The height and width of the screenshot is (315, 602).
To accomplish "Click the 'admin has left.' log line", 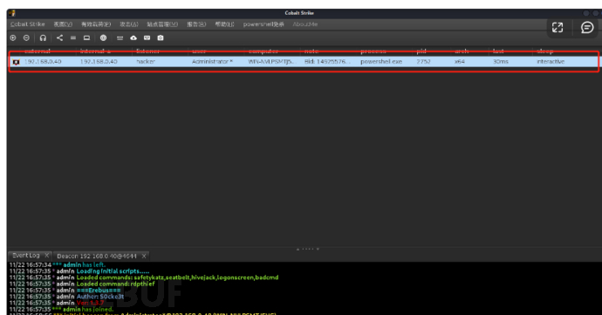I will click(x=58, y=264).
